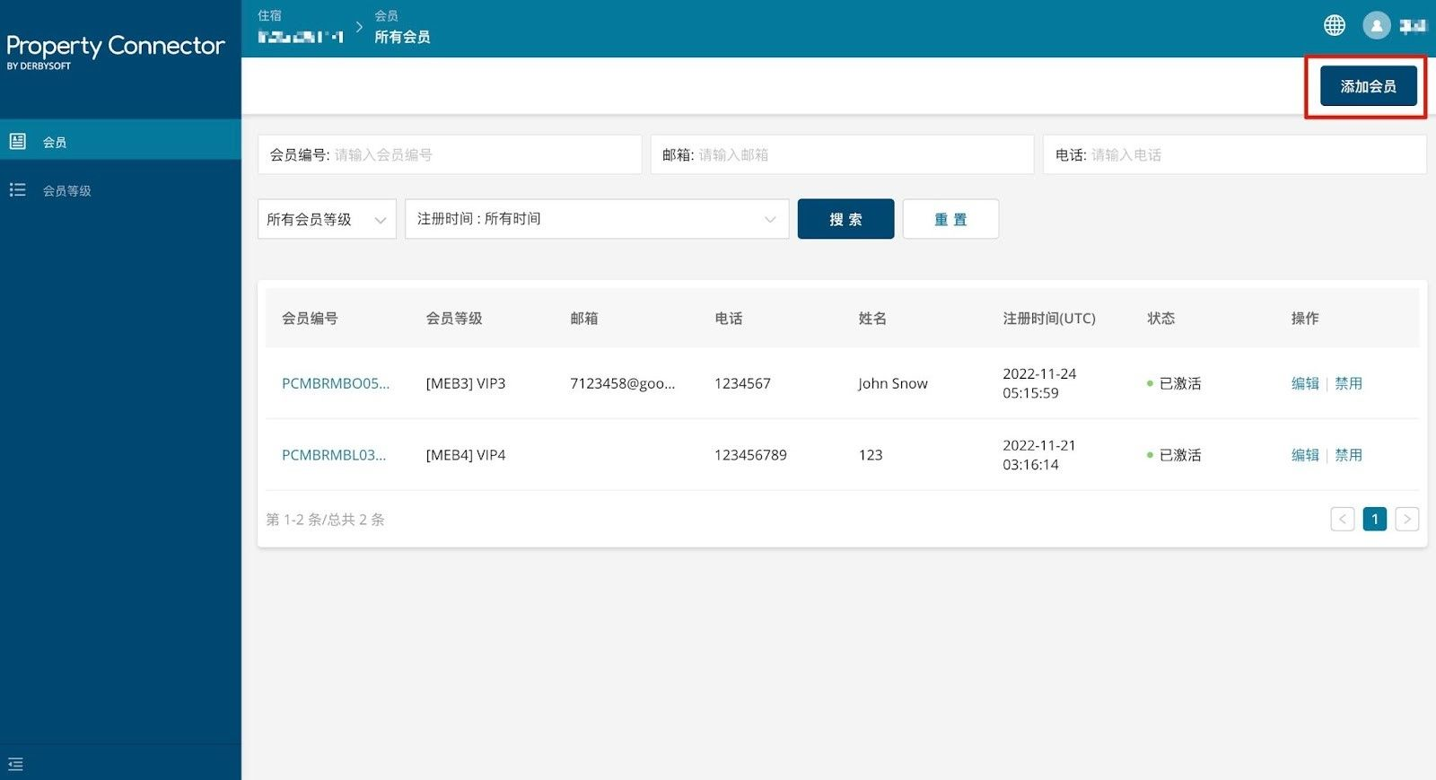1436x780 pixels.
Task: Select 会员 in the sidebar
Action: (120, 141)
